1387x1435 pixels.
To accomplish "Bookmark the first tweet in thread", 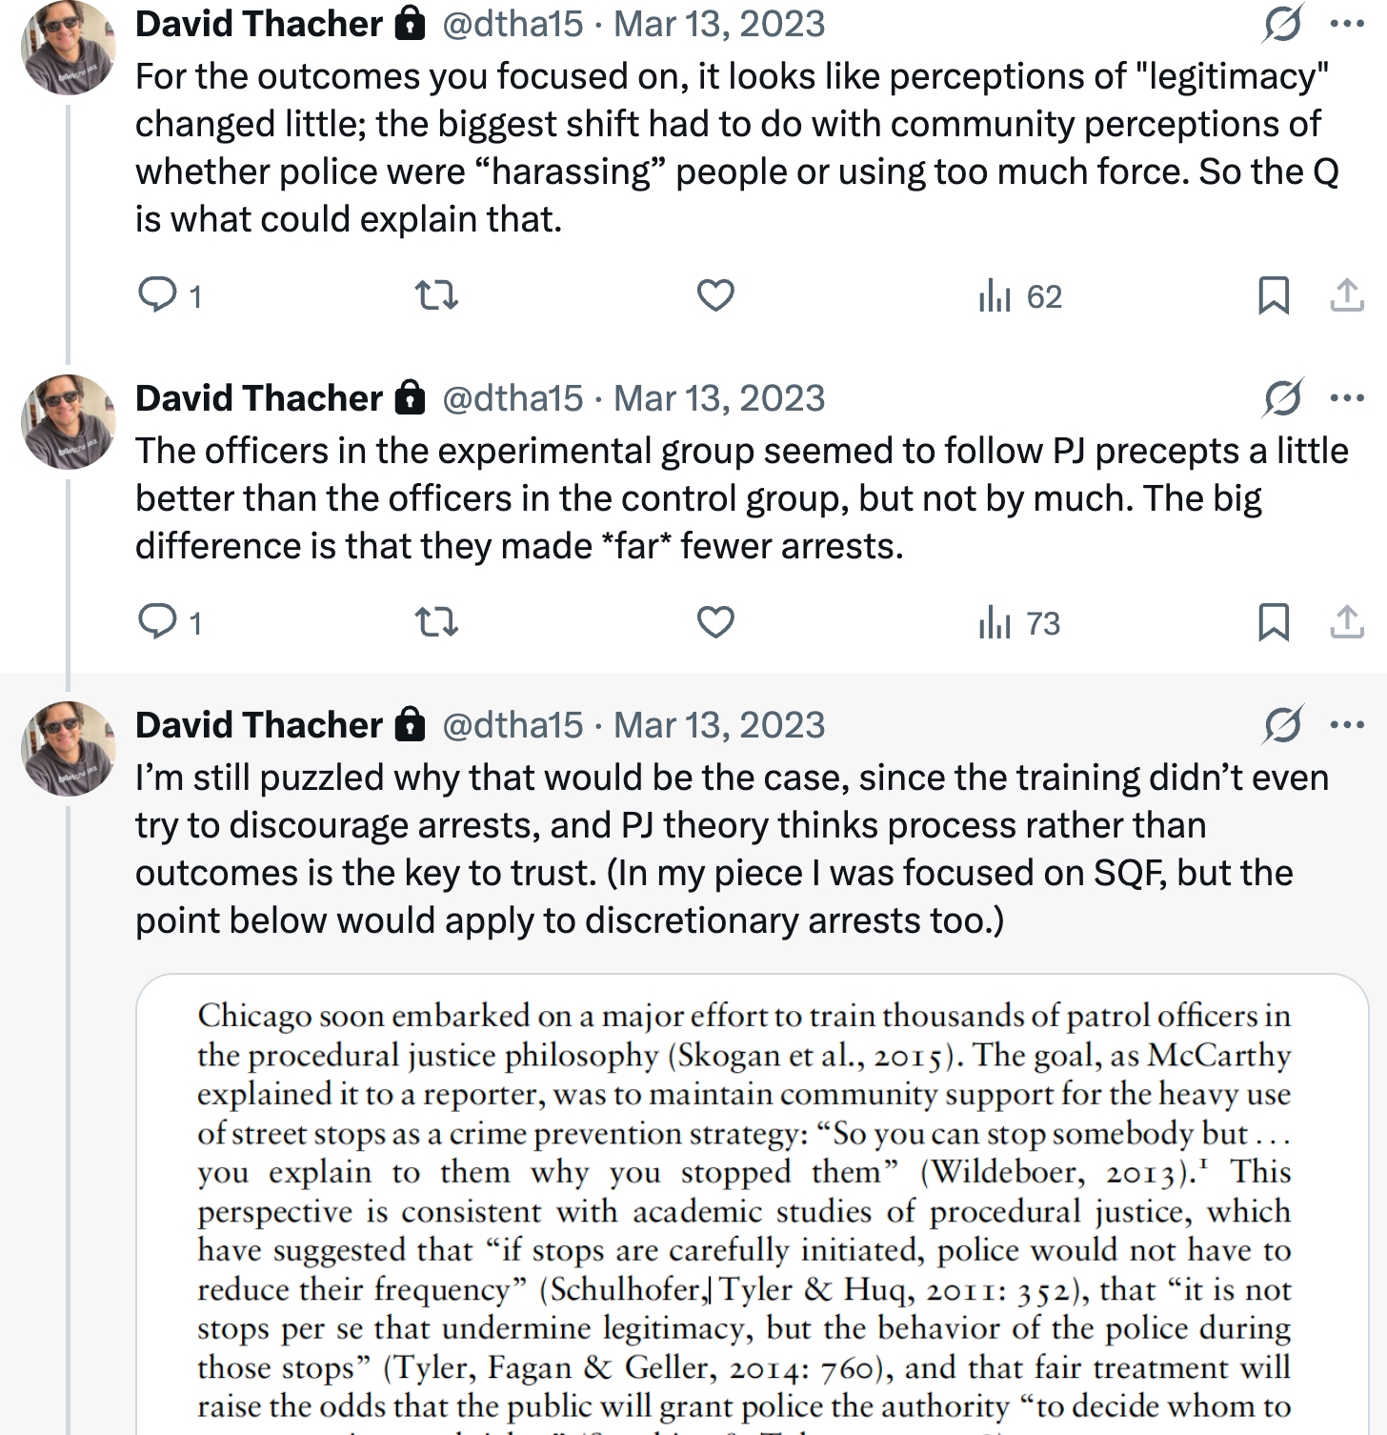I will (x=1274, y=295).
